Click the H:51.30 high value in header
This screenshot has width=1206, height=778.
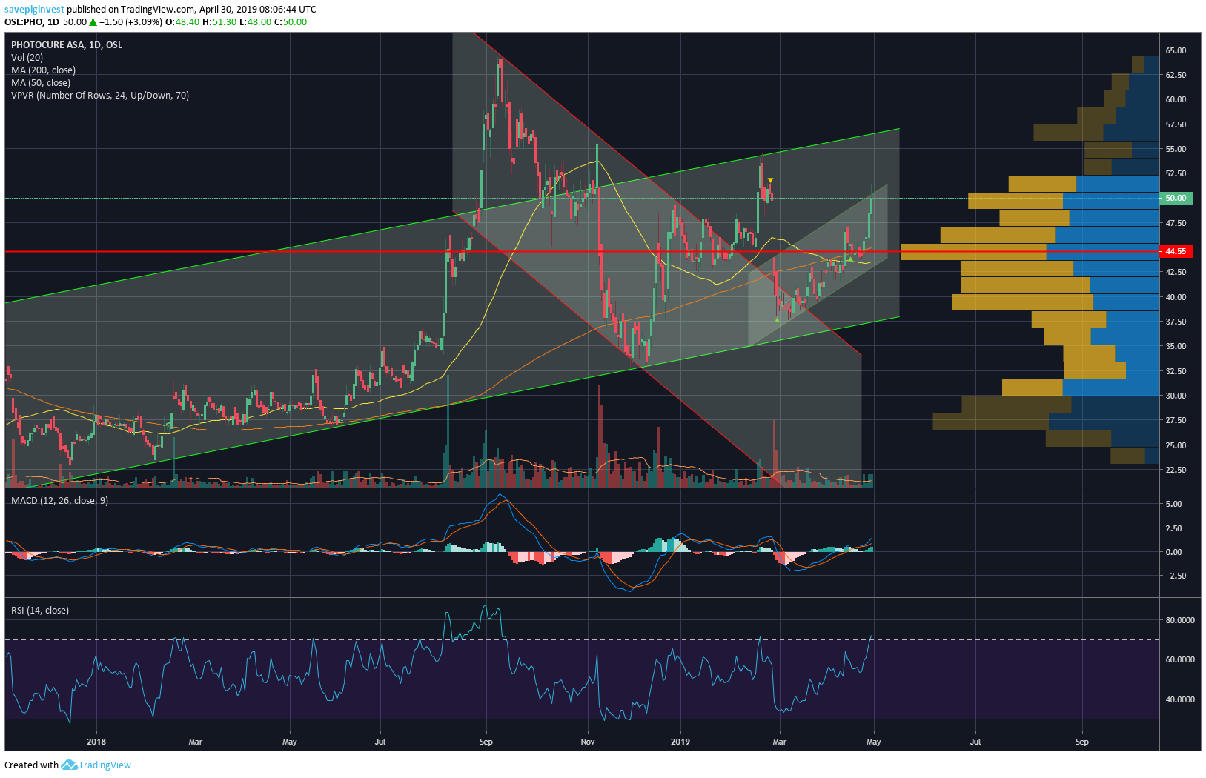pyautogui.click(x=219, y=22)
